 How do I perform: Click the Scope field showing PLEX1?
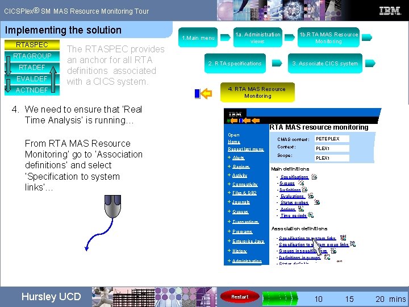(x=332, y=158)
